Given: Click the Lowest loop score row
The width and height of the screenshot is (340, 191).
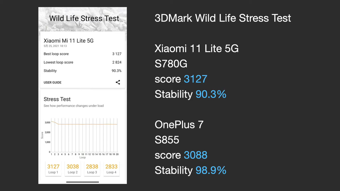Looking at the screenshot, I should tap(82, 62).
